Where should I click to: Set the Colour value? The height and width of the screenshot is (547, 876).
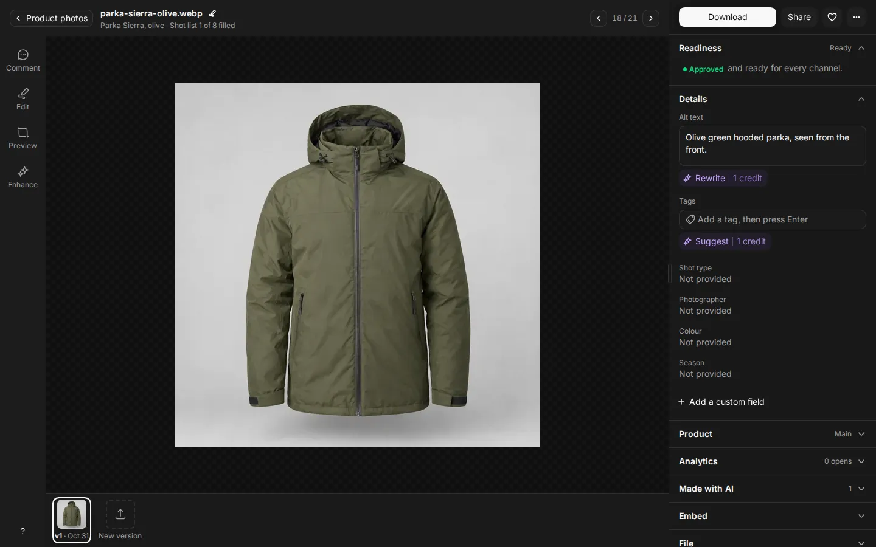[x=705, y=343]
